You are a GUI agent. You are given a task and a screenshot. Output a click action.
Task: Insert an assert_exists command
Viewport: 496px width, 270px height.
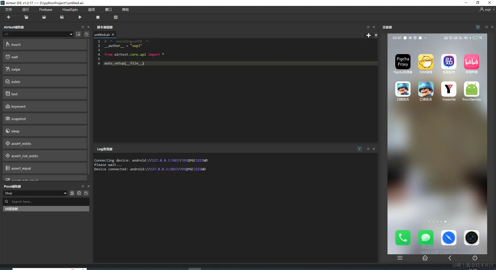point(45,144)
